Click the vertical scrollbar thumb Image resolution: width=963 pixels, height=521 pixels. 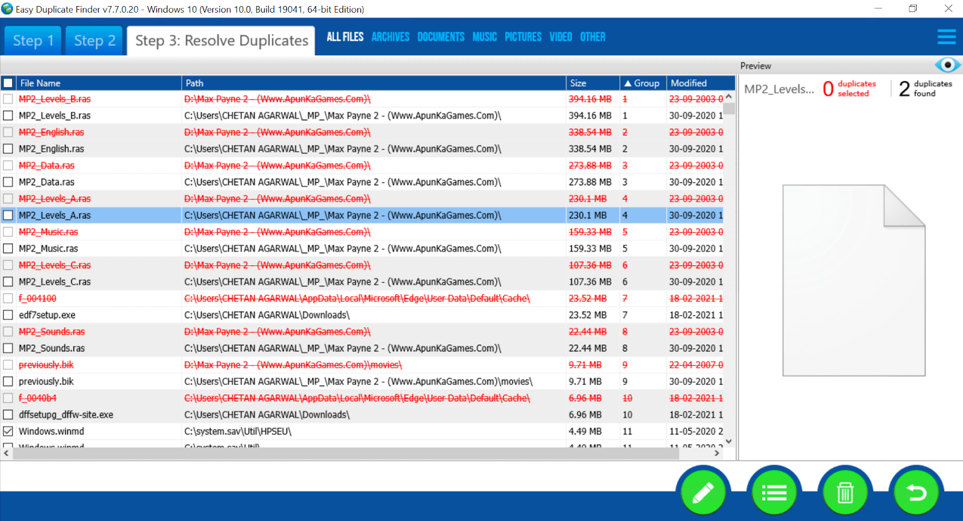[729, 108]
